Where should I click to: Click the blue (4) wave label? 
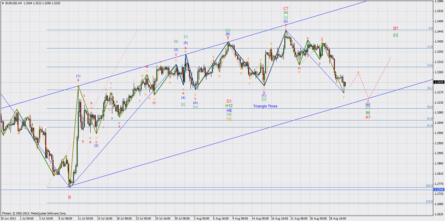point(183,98)
